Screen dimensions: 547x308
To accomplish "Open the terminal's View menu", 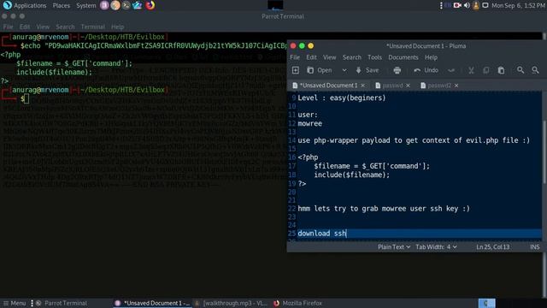I will point(43,27).
